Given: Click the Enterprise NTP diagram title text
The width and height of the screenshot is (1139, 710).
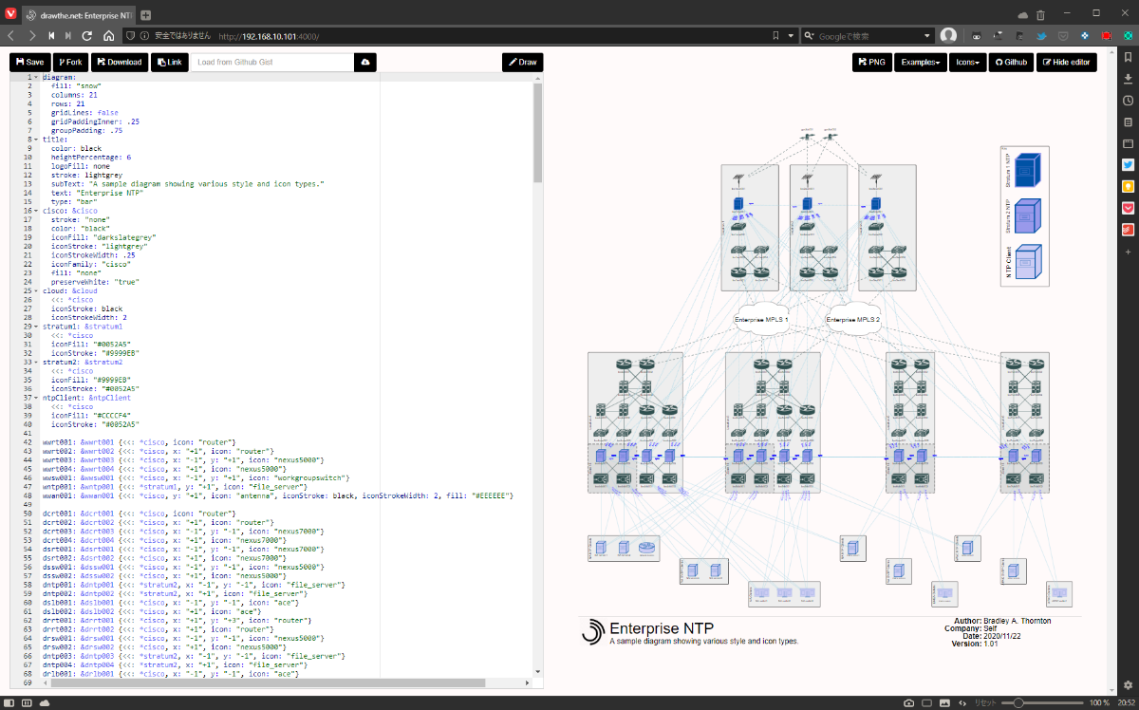Looking at the screenshot, I should [661, 627].
